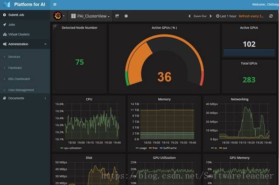Open Virtual Clusters page
This screenshot has width=279, height=185.
19,34
